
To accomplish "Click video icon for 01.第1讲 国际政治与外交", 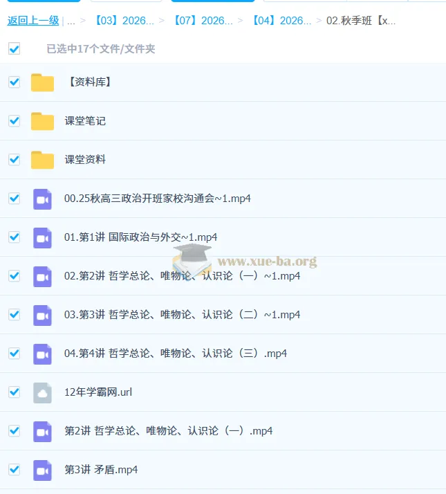I will point(42,238).
